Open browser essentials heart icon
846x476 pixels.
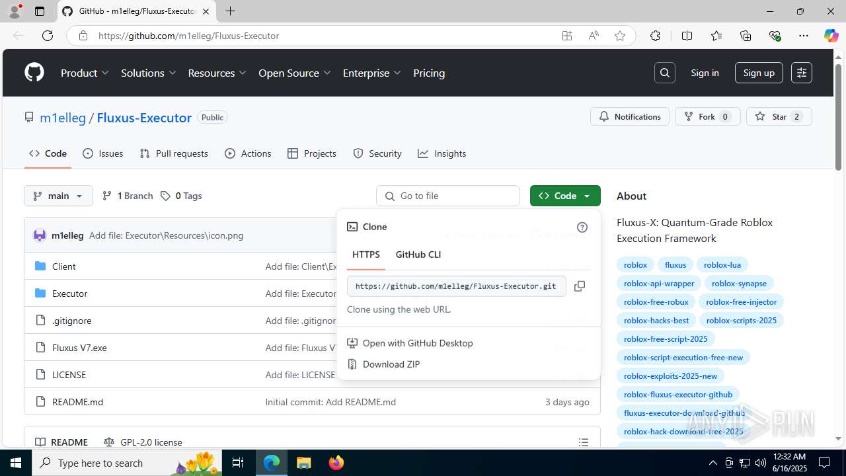pyautogui.click(x=775, y=36)
